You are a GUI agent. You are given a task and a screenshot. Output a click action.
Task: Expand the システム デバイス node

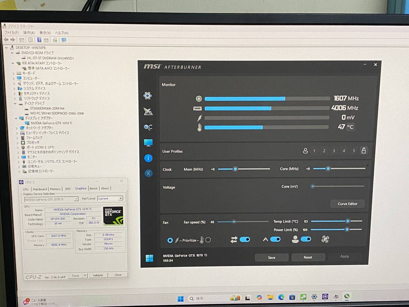(14, 88)
